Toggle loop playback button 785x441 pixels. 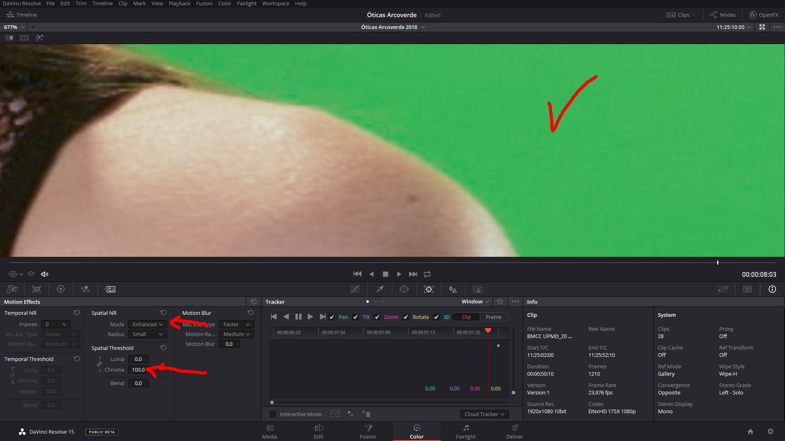427,274
